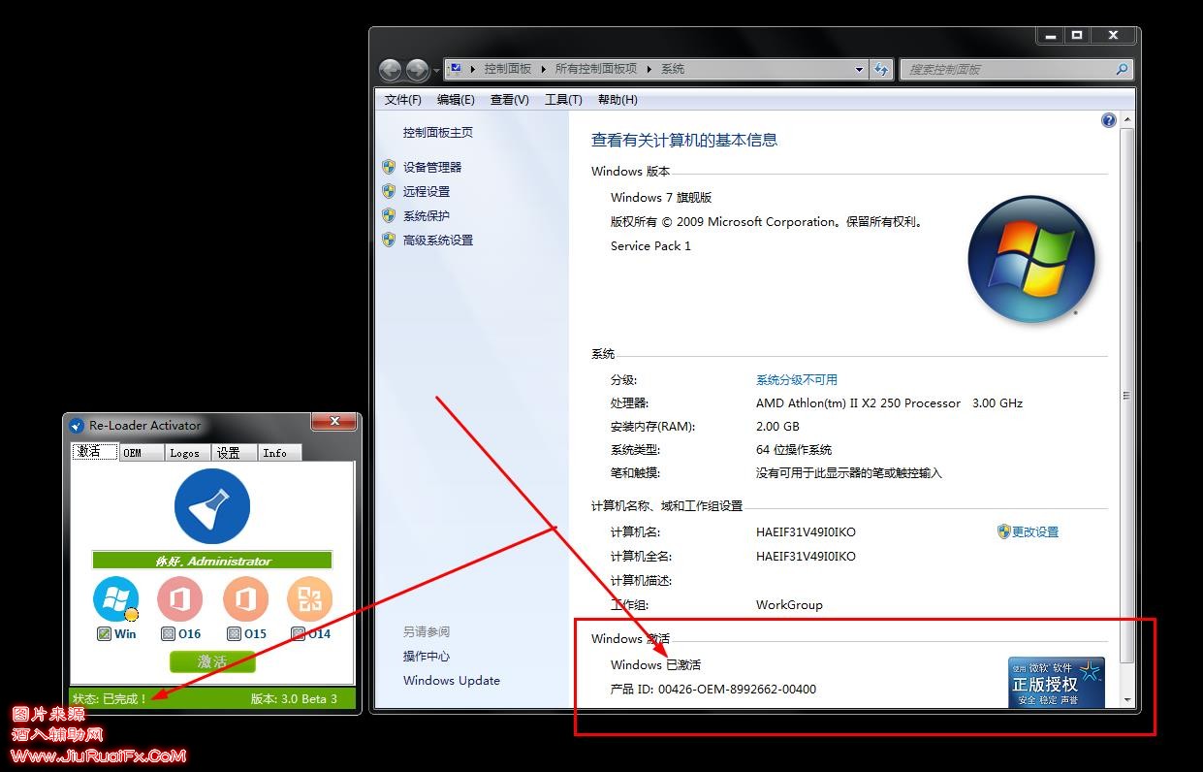1203x772 pixels.
Task: Open the 文件(F) menu
Action: pyautogui.click(x=403, y=100)
